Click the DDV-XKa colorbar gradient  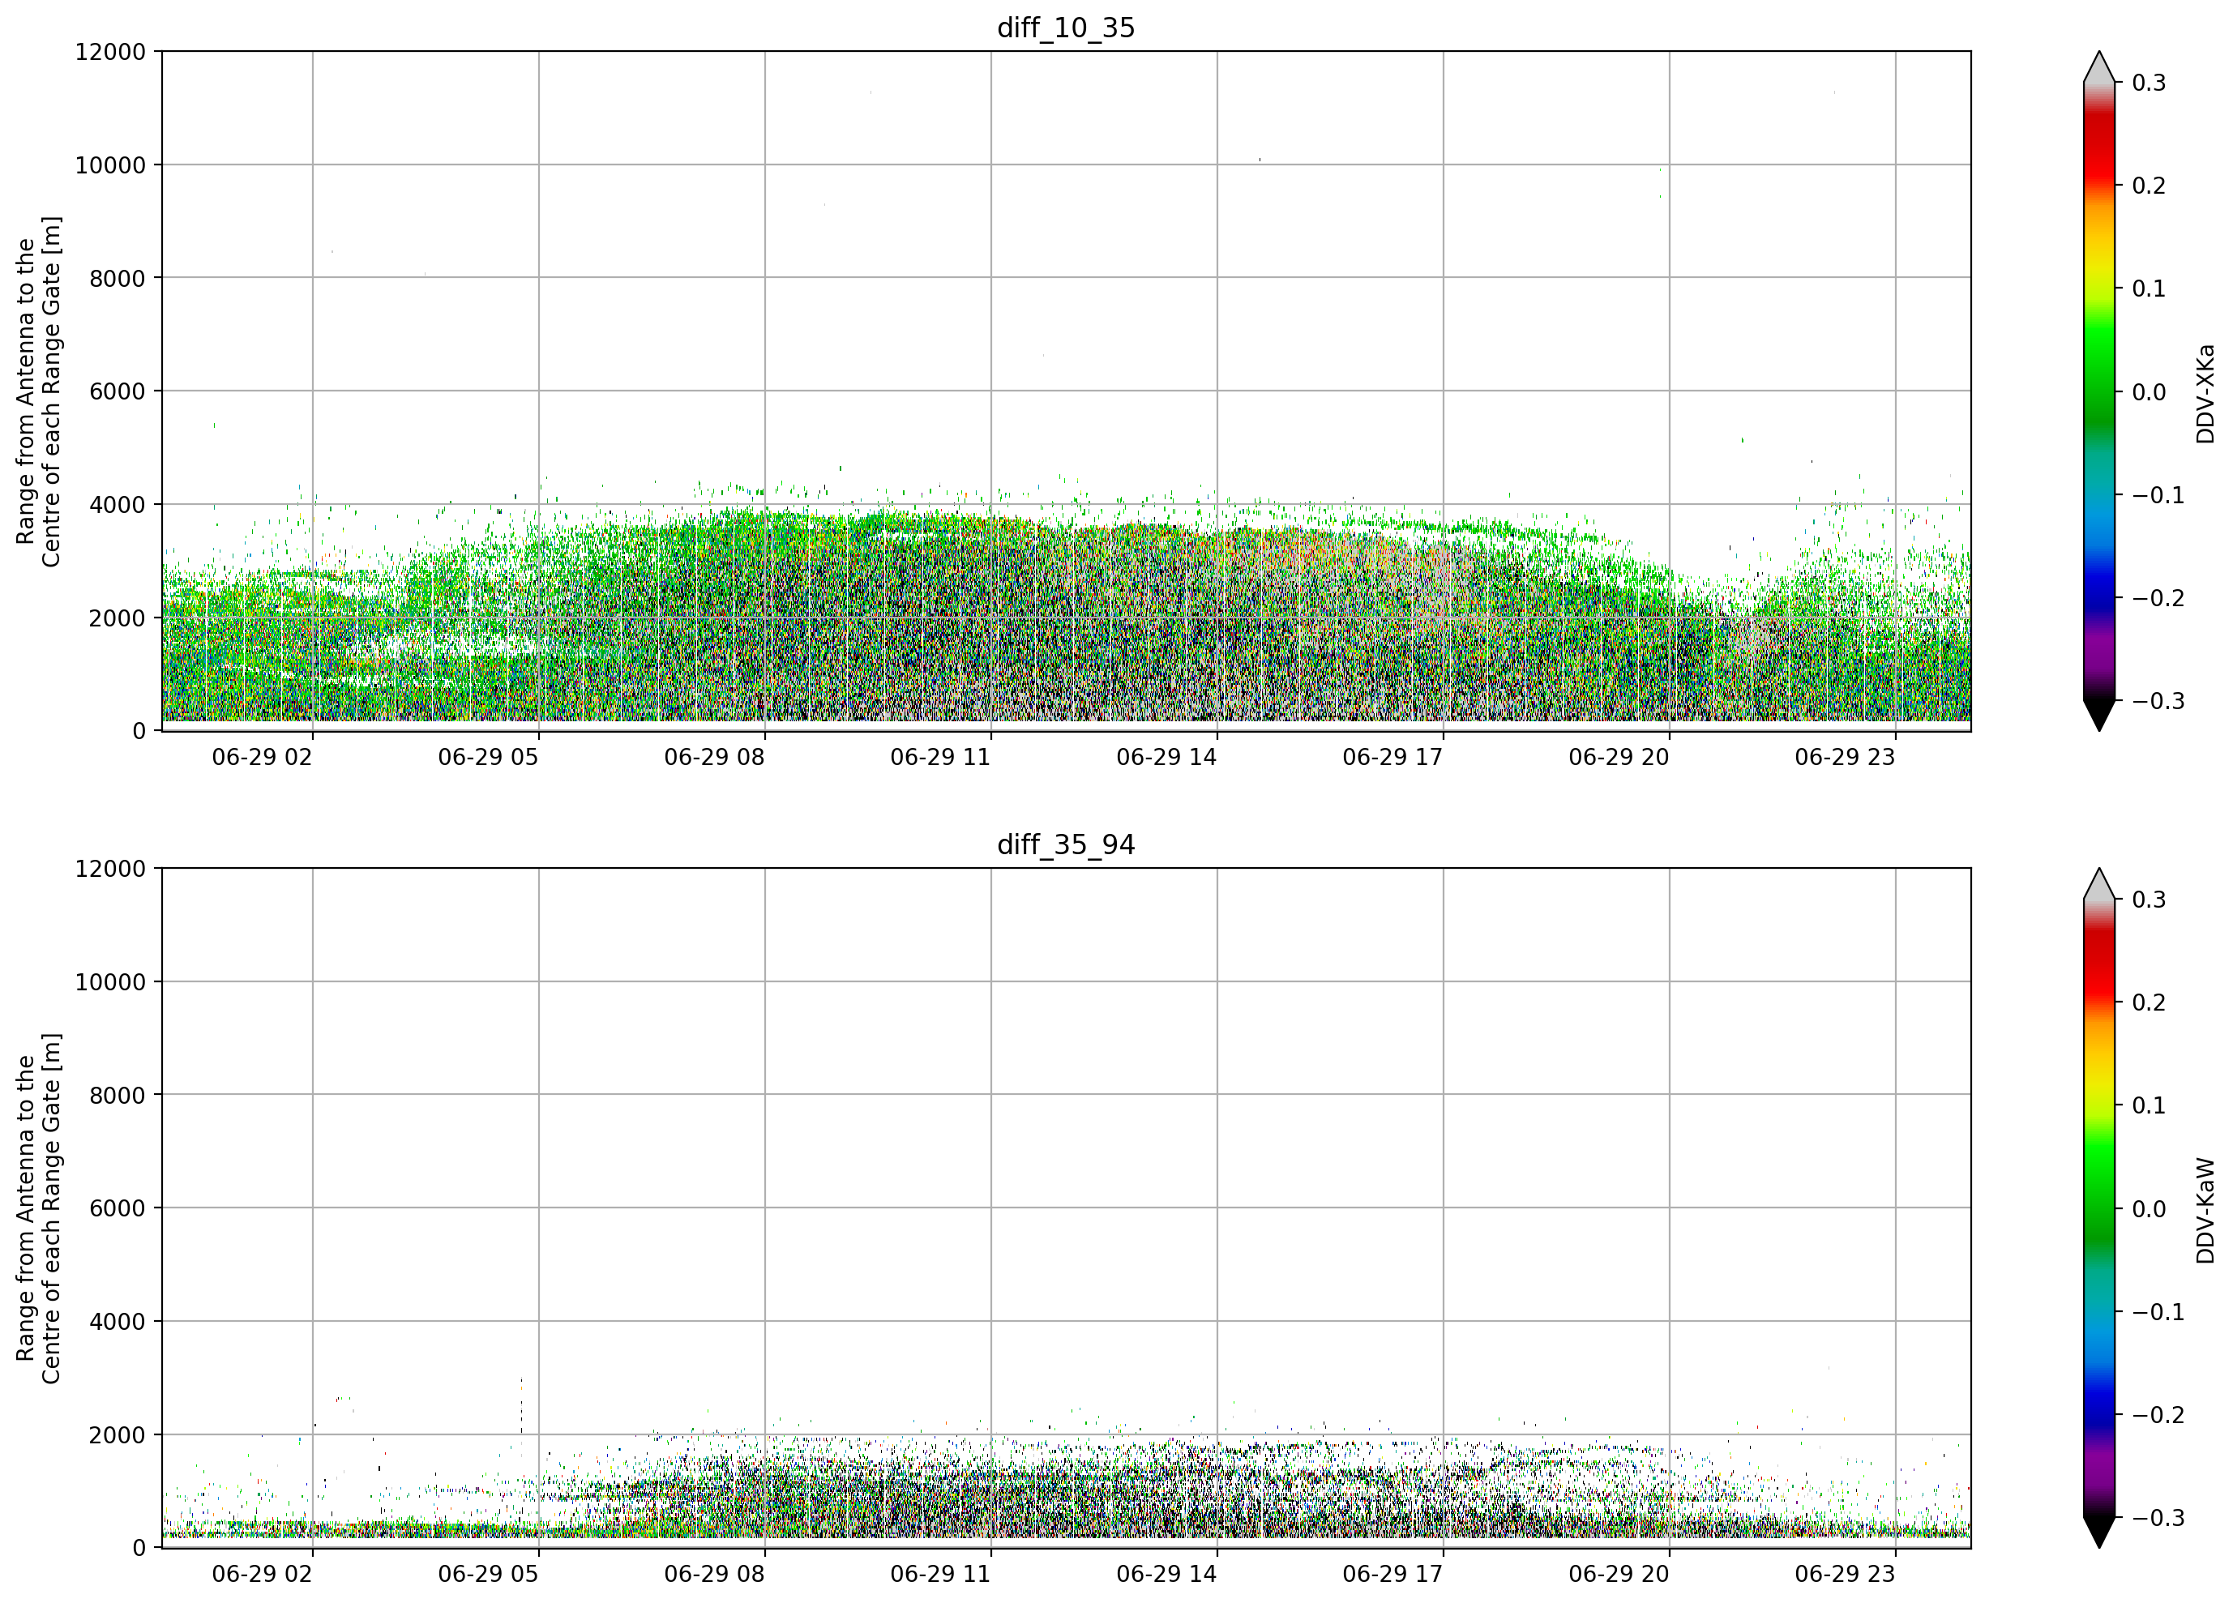click(x=2099, y=391)
